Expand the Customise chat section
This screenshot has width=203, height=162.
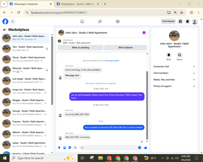click(x=174, y=66)
